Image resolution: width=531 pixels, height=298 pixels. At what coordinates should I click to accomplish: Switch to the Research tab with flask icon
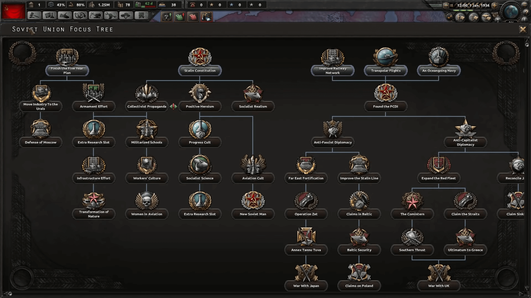[x=49, y=16]
